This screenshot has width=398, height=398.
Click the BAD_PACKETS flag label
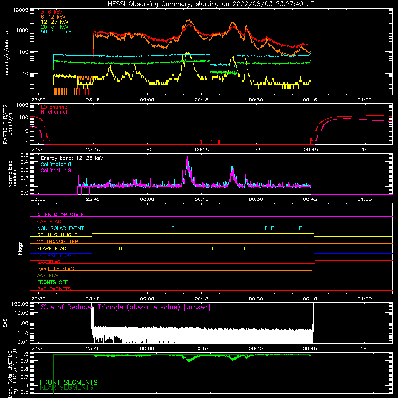pyautogui.click(x=54, y=289)
